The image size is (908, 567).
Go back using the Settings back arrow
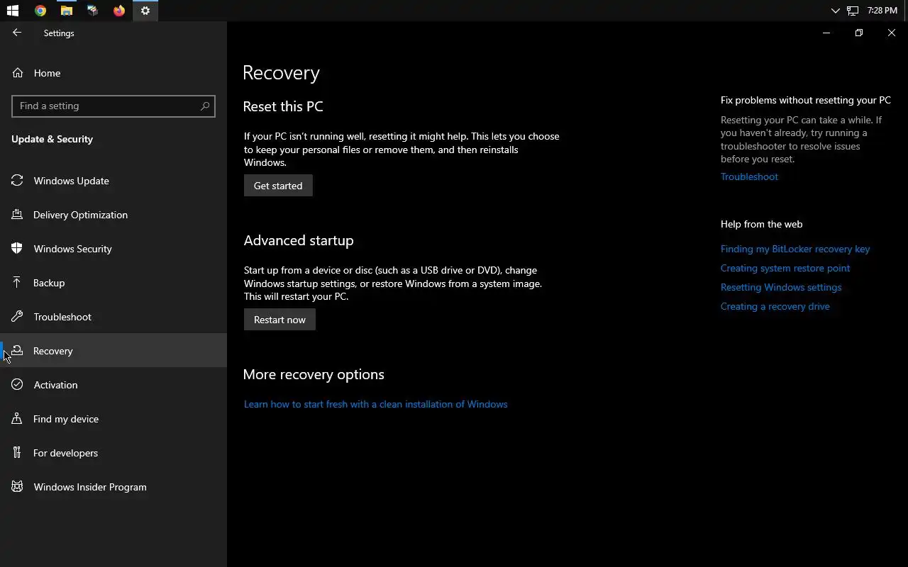[x=17, y=33]
